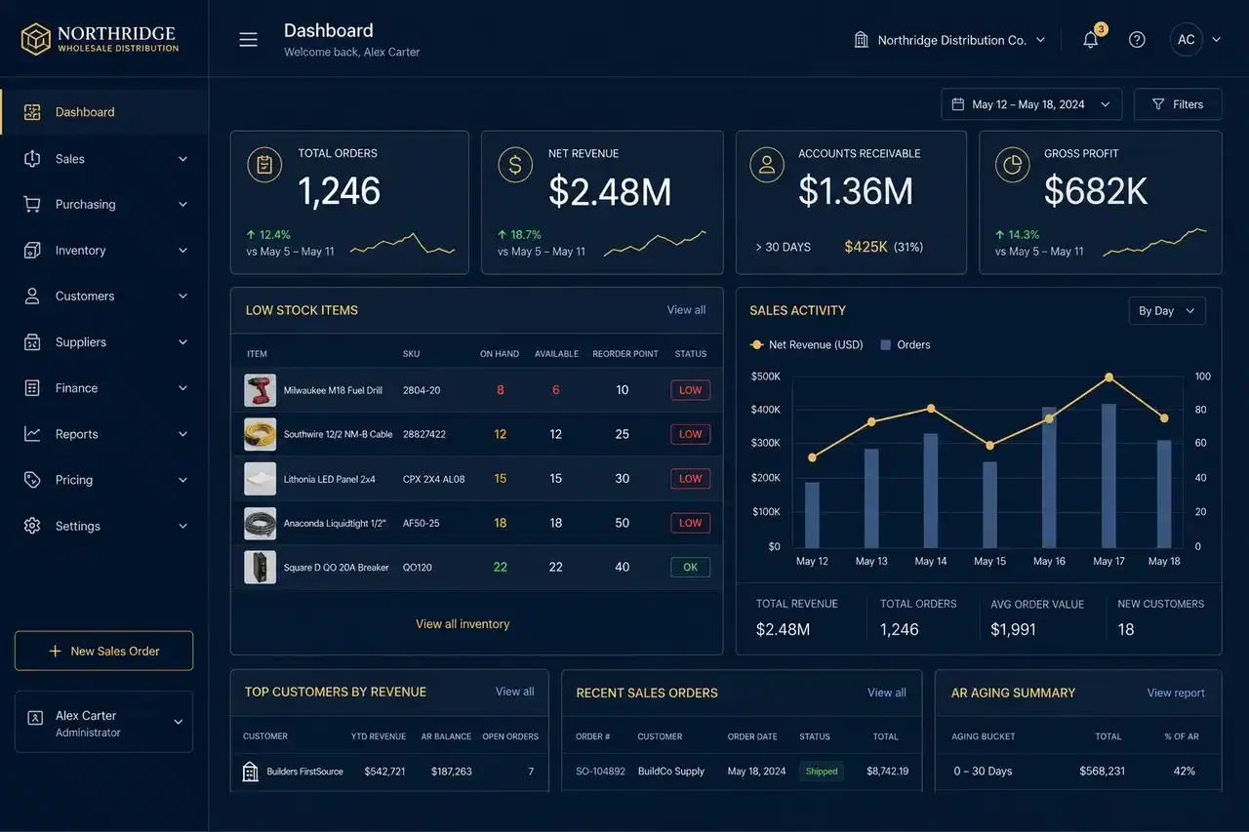
Task: Open the Inventory menu item
Action: [104, 251]
